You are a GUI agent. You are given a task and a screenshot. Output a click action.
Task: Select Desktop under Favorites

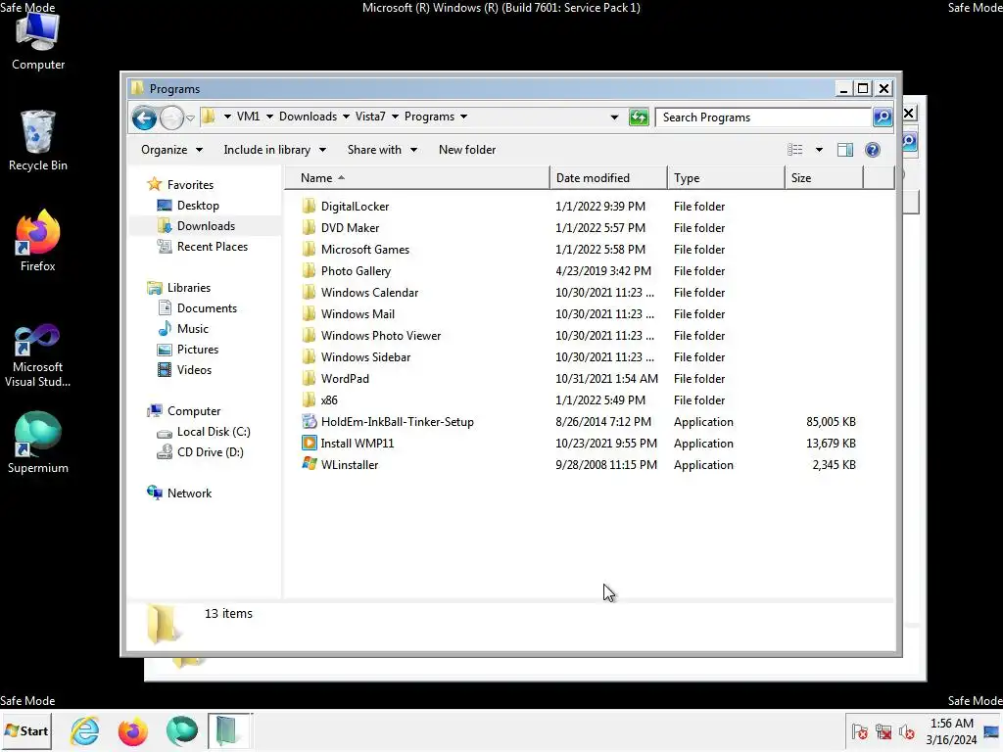coord(198,206)
